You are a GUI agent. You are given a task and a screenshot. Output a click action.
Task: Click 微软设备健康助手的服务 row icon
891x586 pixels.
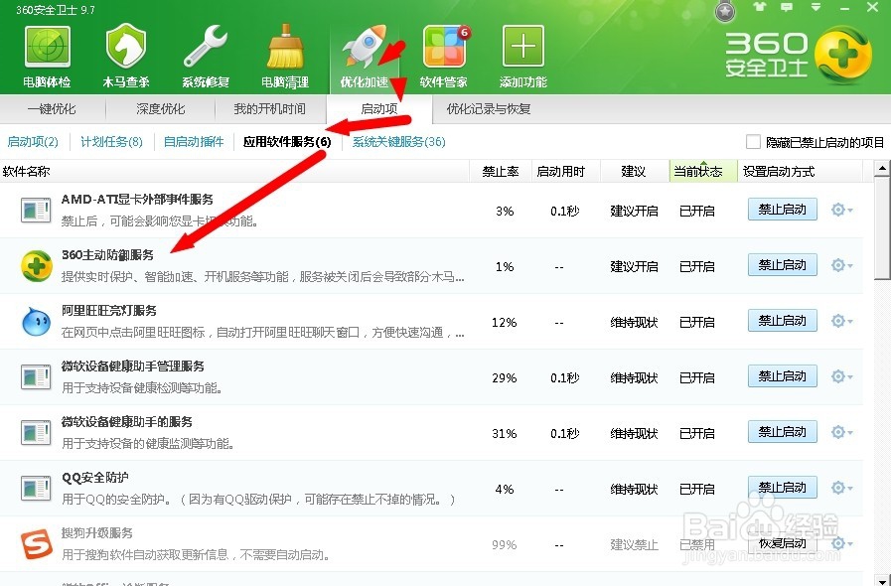click(x=36, y=432)
